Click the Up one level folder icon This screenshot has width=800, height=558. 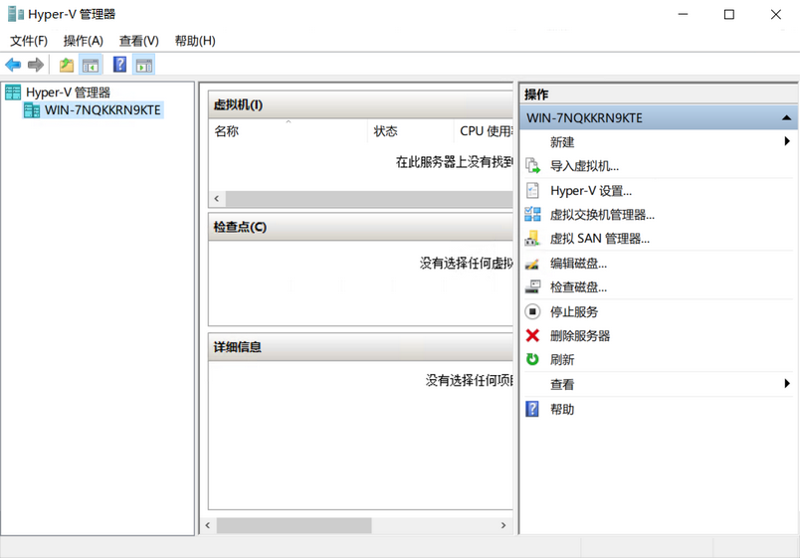tap(67, 65)
